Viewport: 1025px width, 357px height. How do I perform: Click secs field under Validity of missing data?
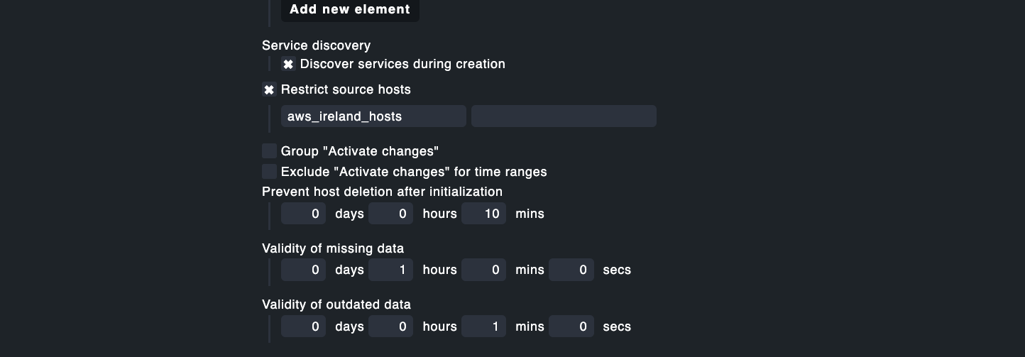[571, 270]
